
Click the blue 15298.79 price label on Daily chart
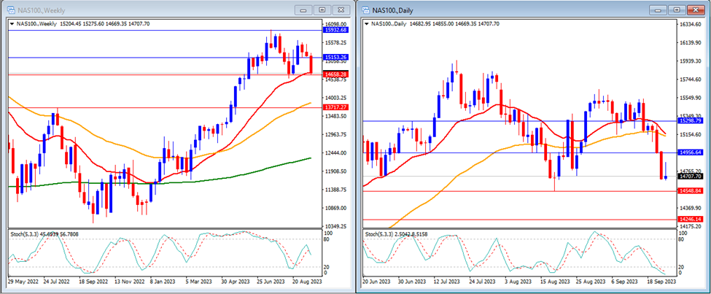tap(690, 121)
